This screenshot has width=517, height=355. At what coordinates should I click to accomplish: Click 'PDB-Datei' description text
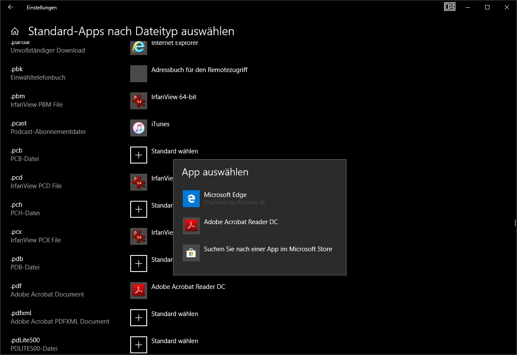click(x=25, y=267)
